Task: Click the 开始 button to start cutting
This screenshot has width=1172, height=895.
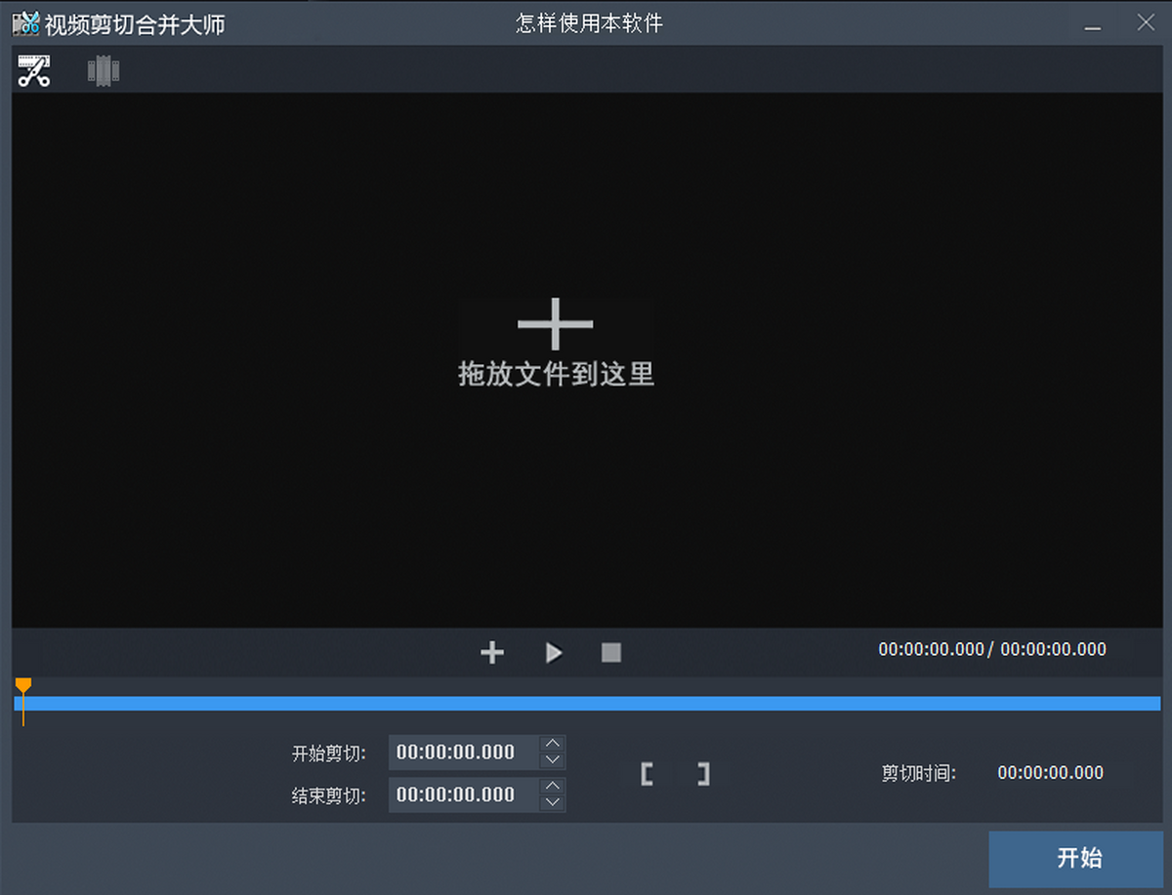Action: (1079, 859)
